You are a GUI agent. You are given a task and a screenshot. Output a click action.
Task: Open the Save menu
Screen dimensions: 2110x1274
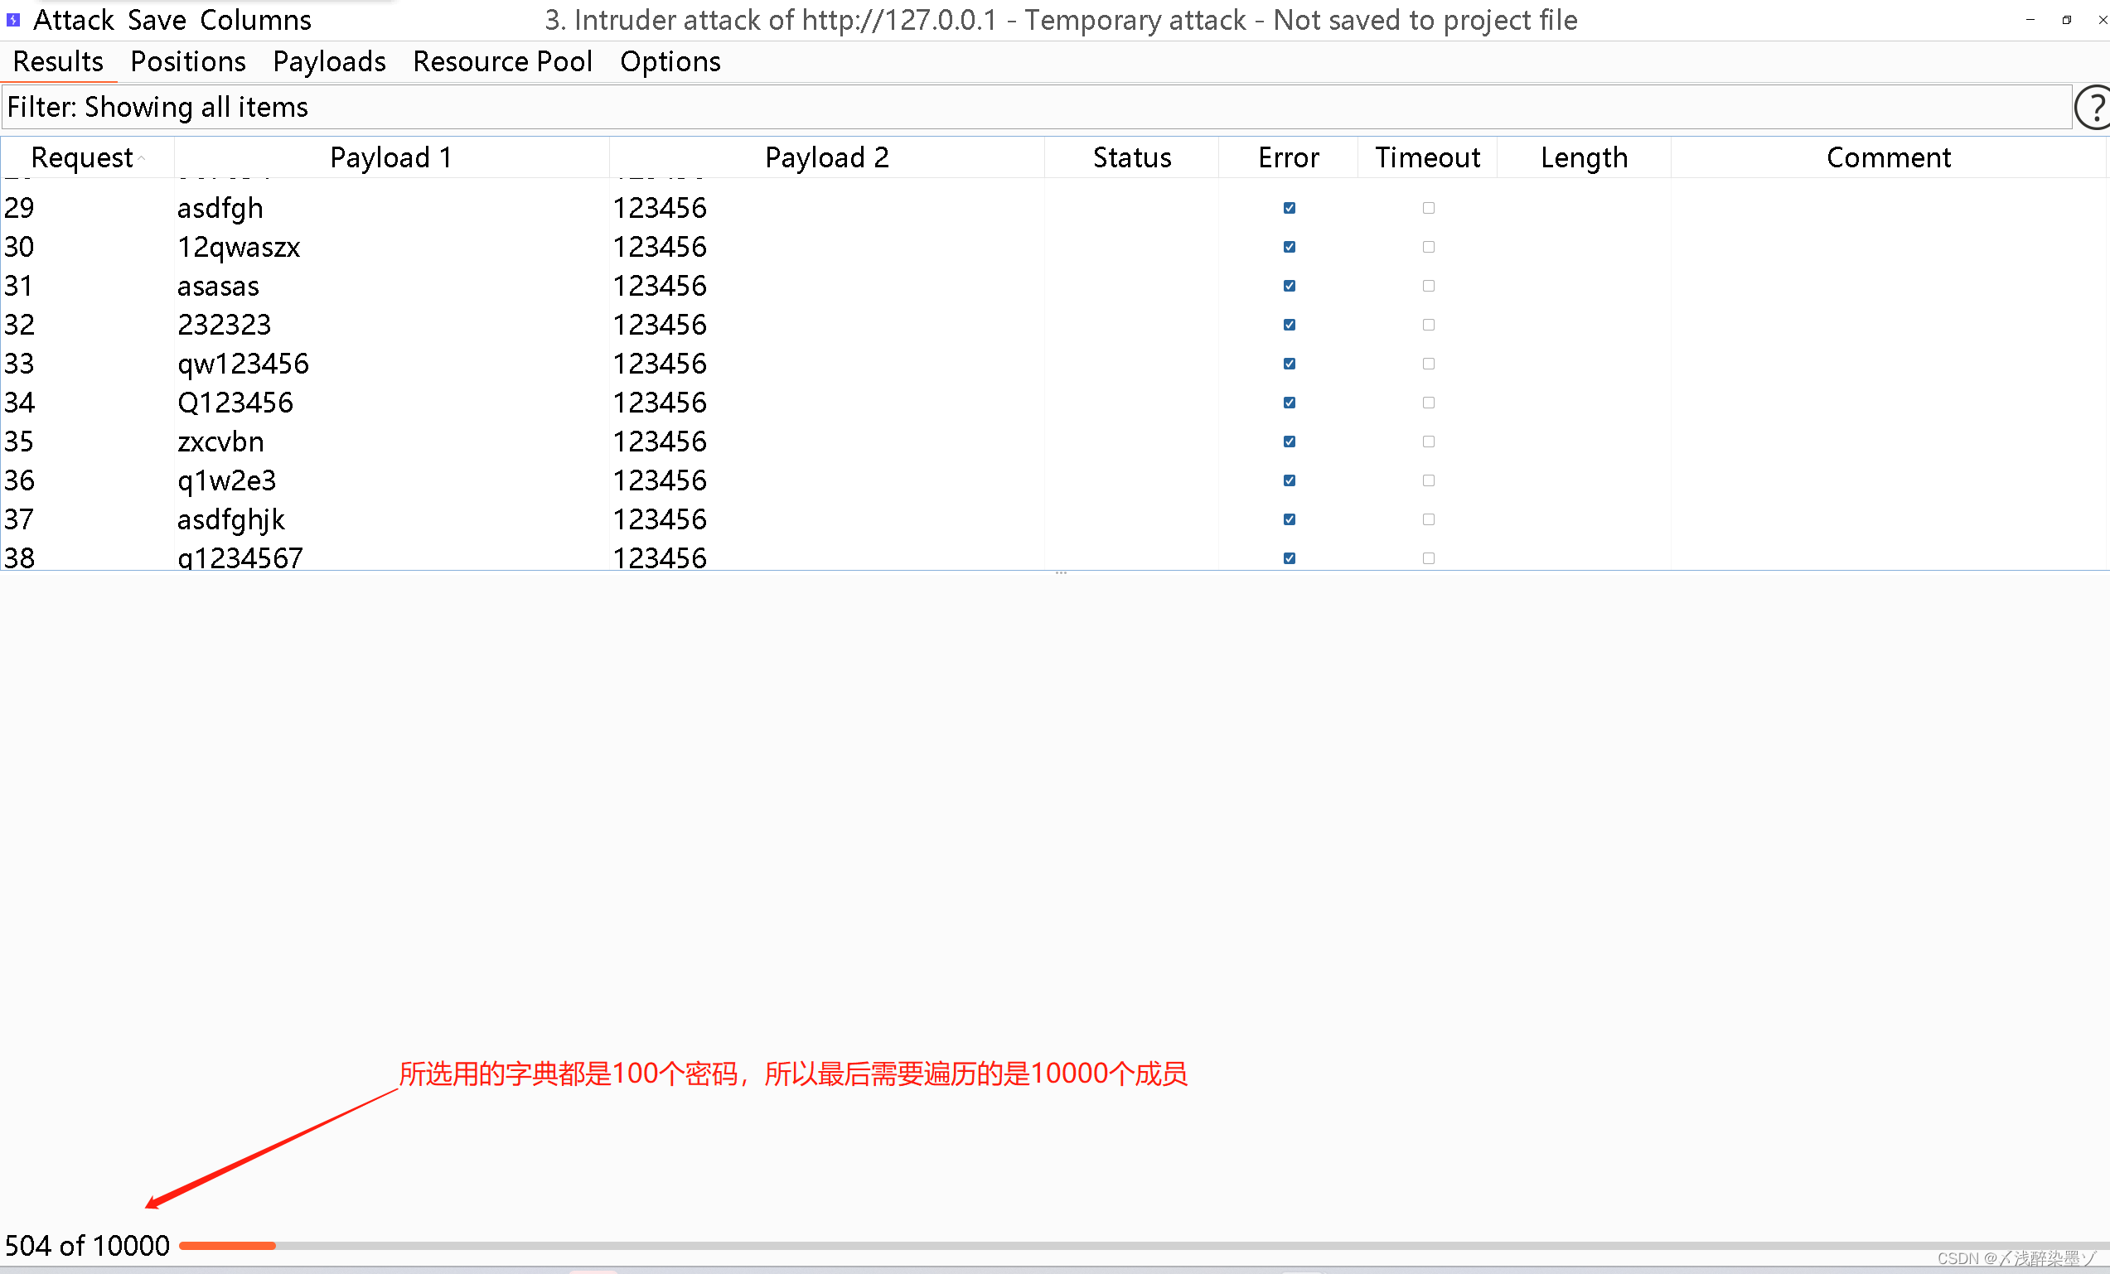point(157,20)
